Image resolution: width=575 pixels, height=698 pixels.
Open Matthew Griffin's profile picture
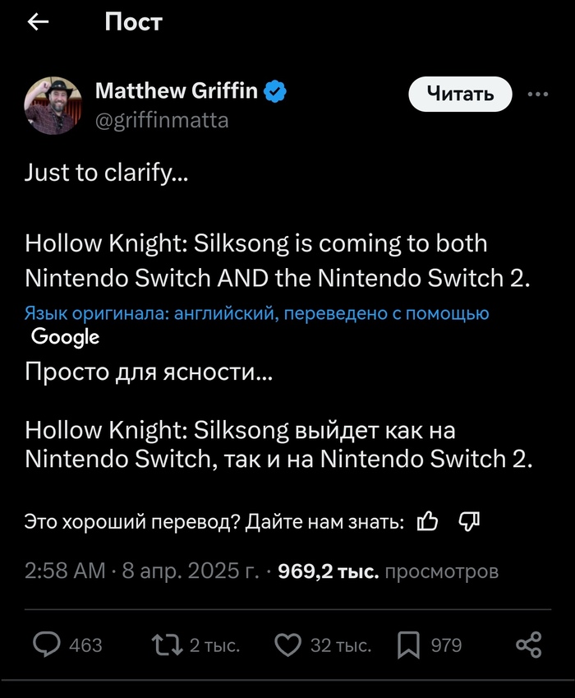[53, 105]
